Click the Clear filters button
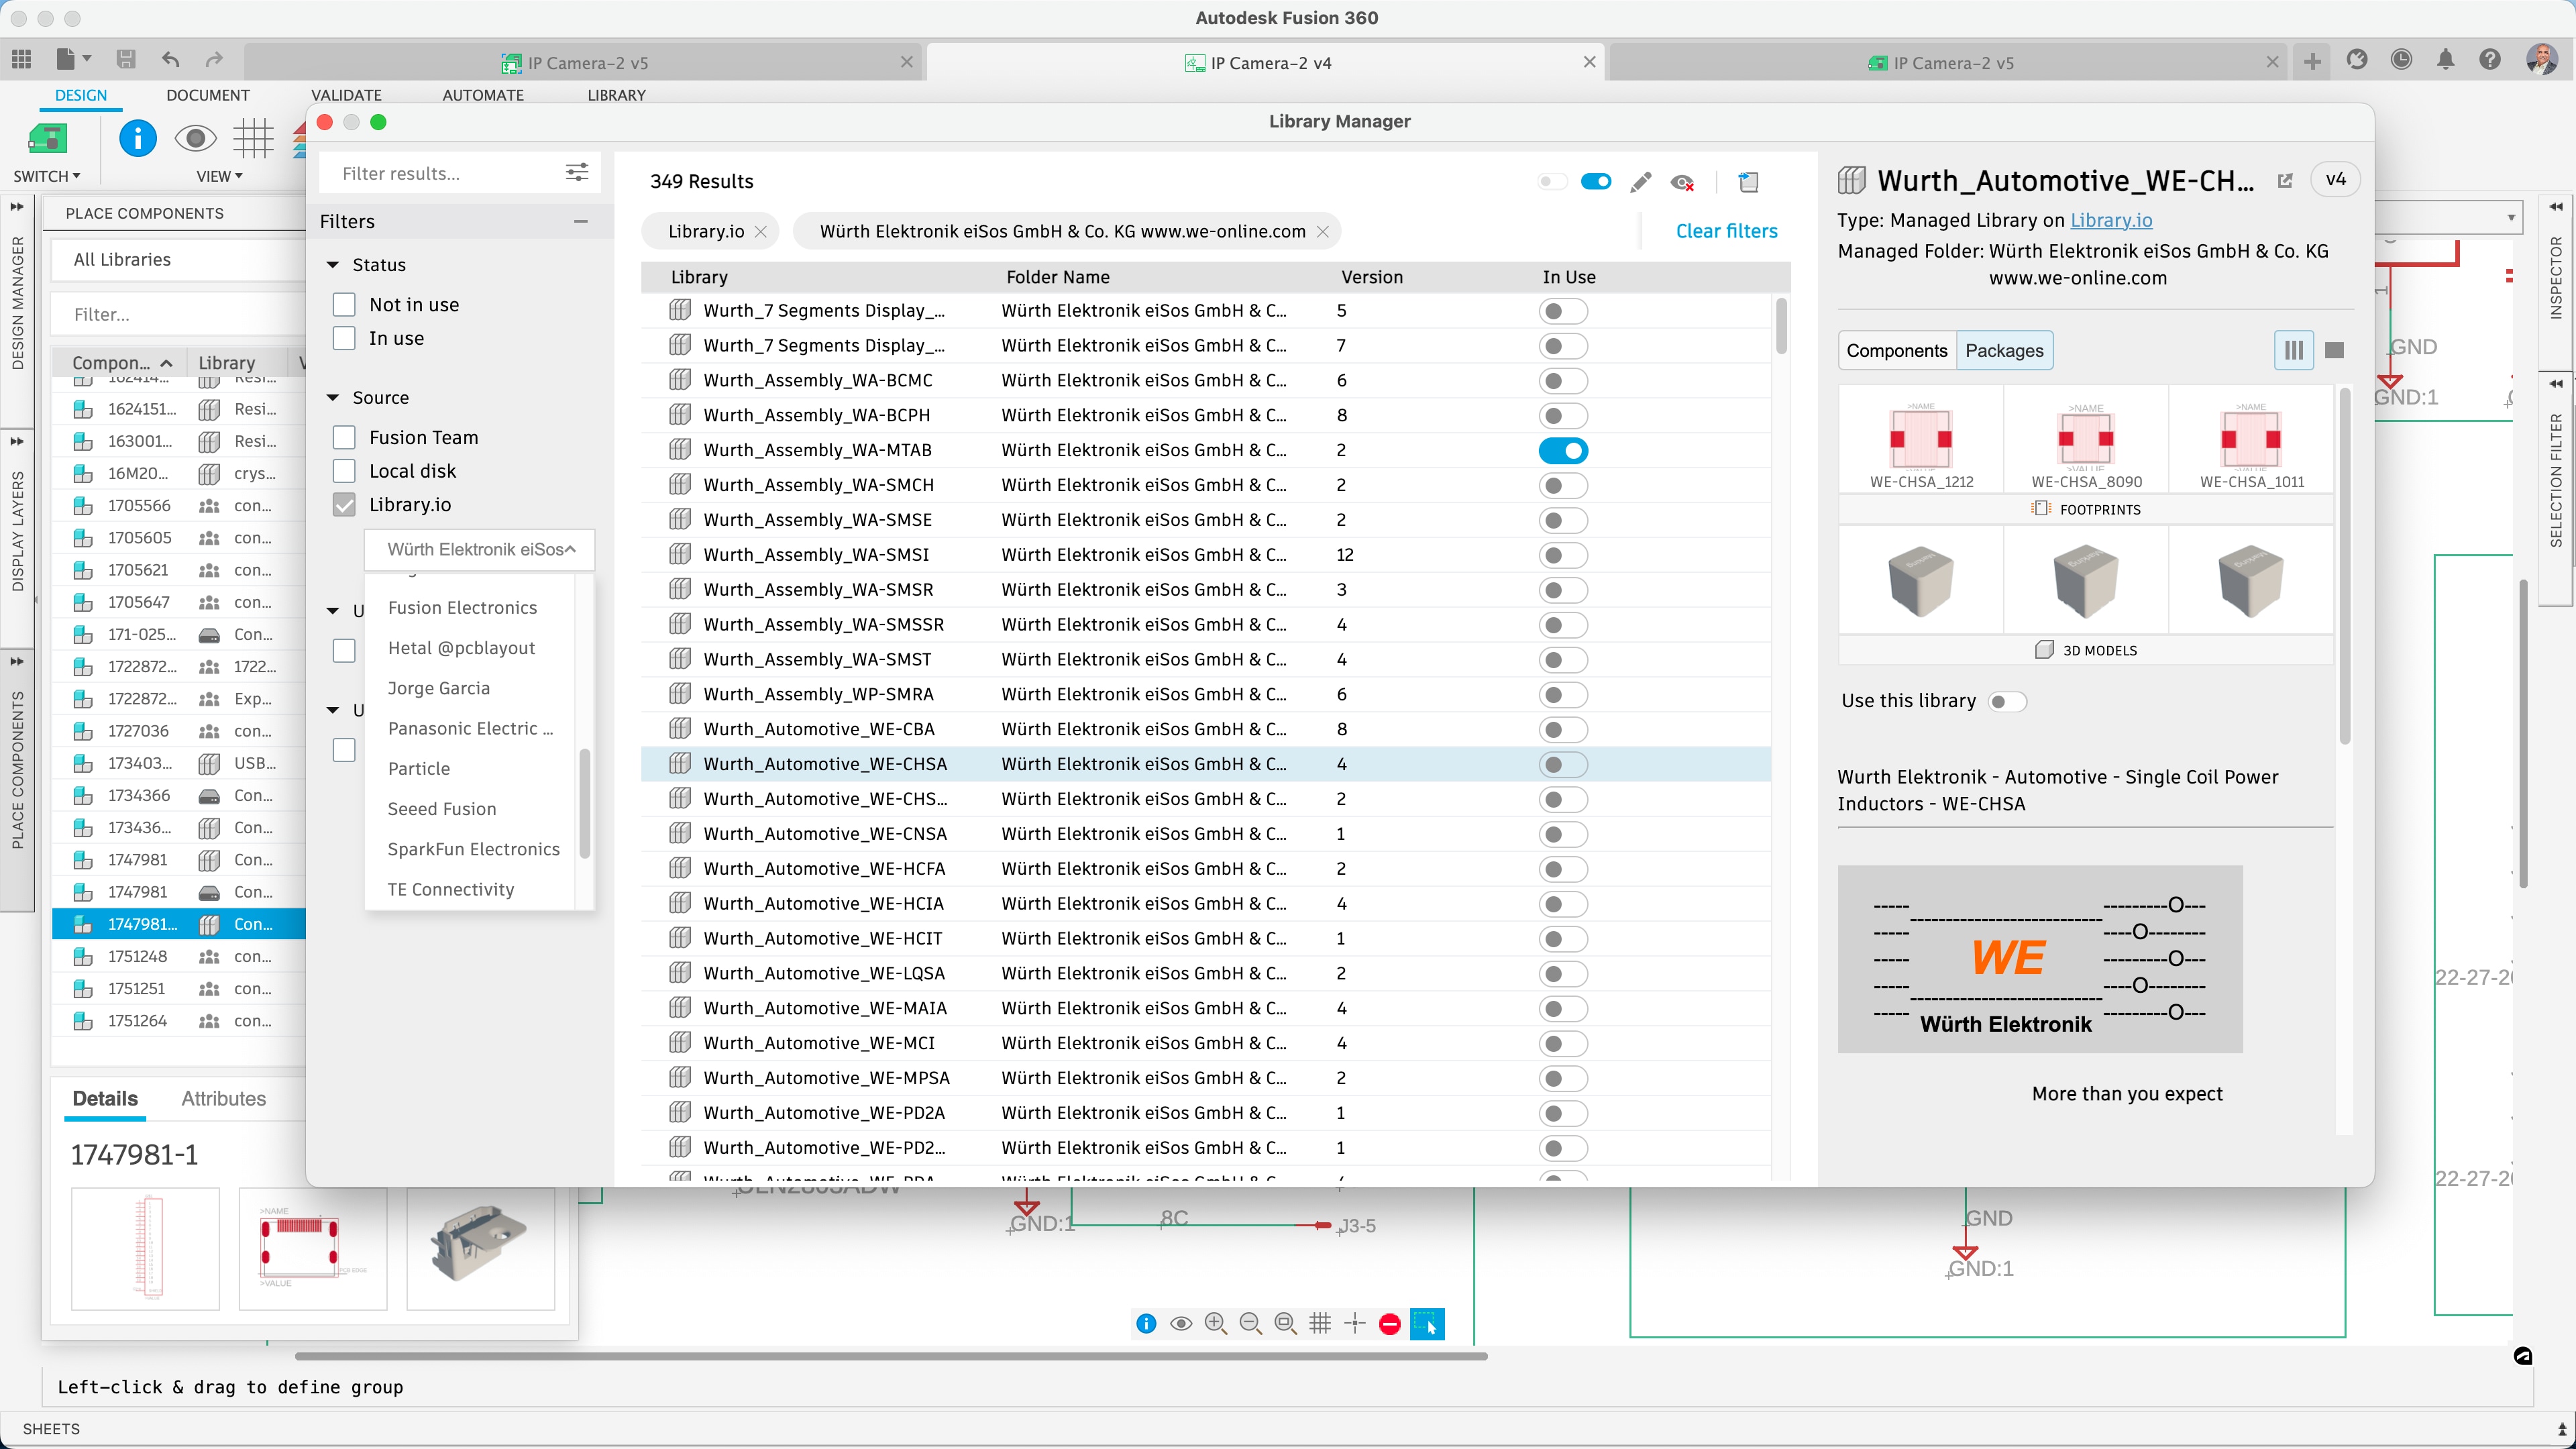The width and height of the screenshot is (2576, 1449). [1726, 230]
